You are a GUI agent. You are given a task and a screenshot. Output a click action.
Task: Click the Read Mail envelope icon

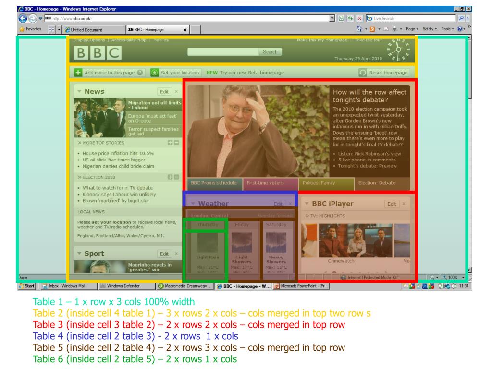pyautogui.click(x=386, y=29)
